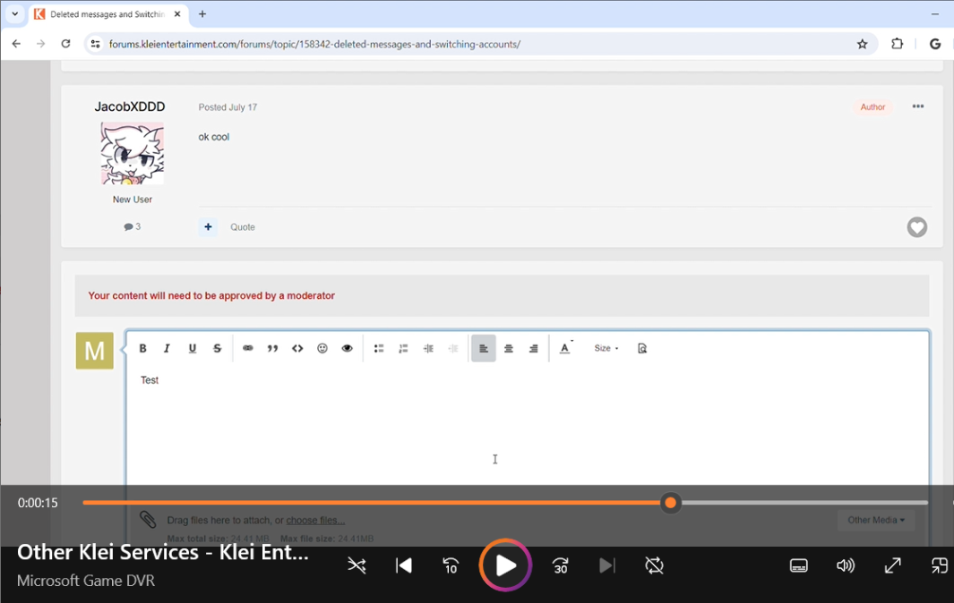Toggle shuffle in the media player
Image resolution: width=954 pixels, height=603 pixels.
coord(357,565)
